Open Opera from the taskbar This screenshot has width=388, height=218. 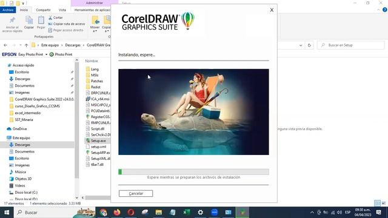click(131, 213)
